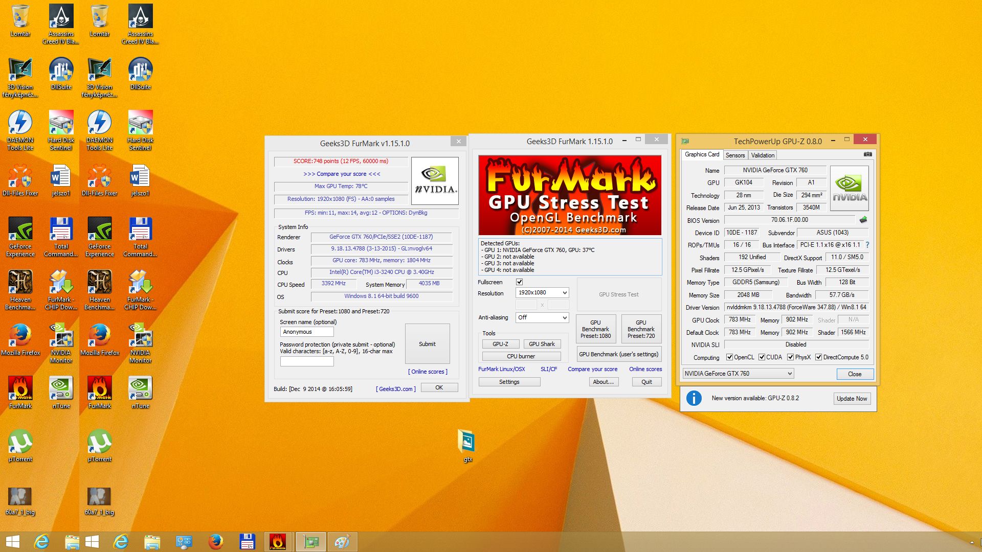
Task: Click the Quit button in FurMark
Action: [646, 382]
